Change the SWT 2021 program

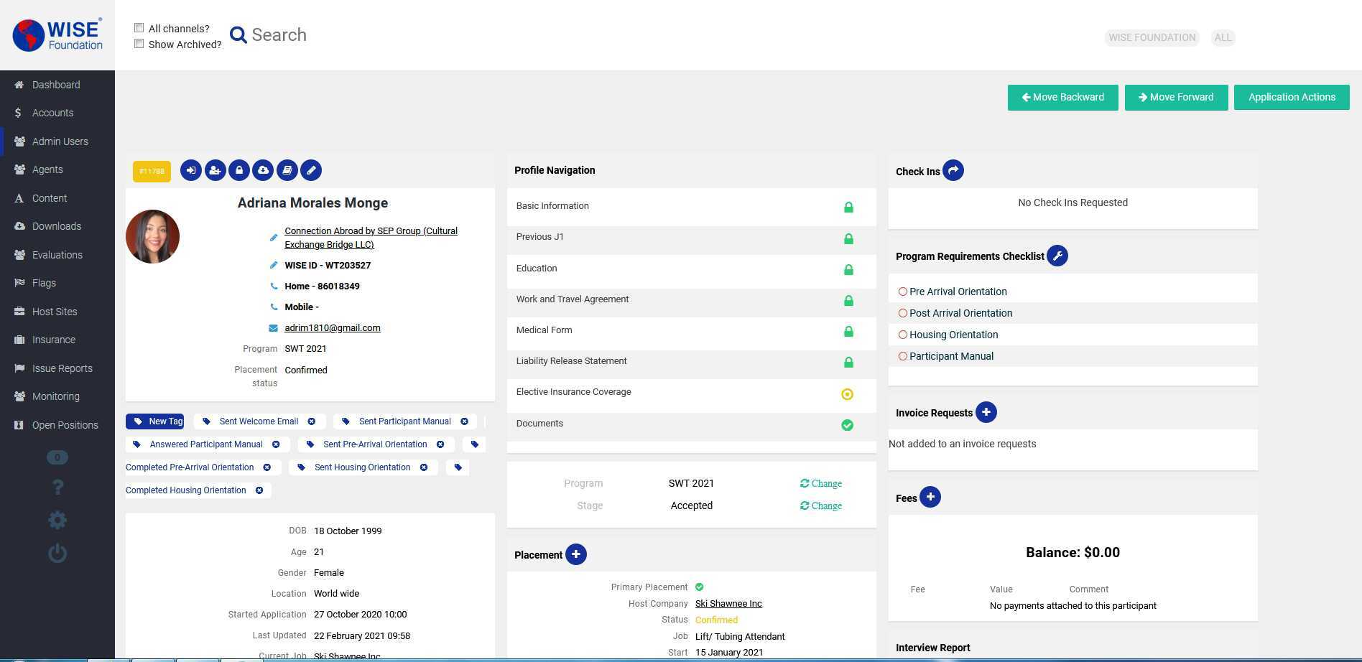pyautogui.click(x=820, y=484)
